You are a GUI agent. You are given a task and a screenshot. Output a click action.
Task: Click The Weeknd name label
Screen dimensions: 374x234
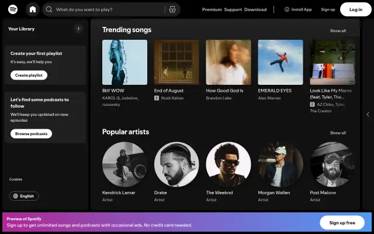[x=220, y=192]
